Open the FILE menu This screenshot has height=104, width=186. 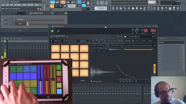pos(3,5)
